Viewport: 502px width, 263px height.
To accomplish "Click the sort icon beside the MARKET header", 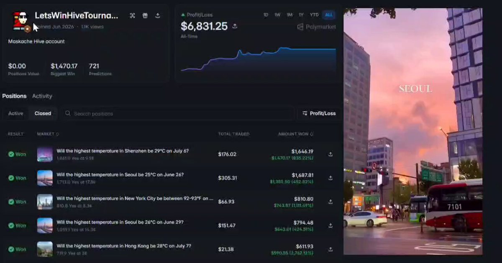I will click(x=57, y=134).
